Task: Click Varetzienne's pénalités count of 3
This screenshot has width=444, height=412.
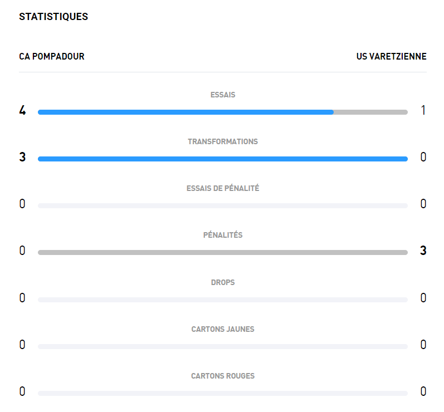Action: coord(423,251)
